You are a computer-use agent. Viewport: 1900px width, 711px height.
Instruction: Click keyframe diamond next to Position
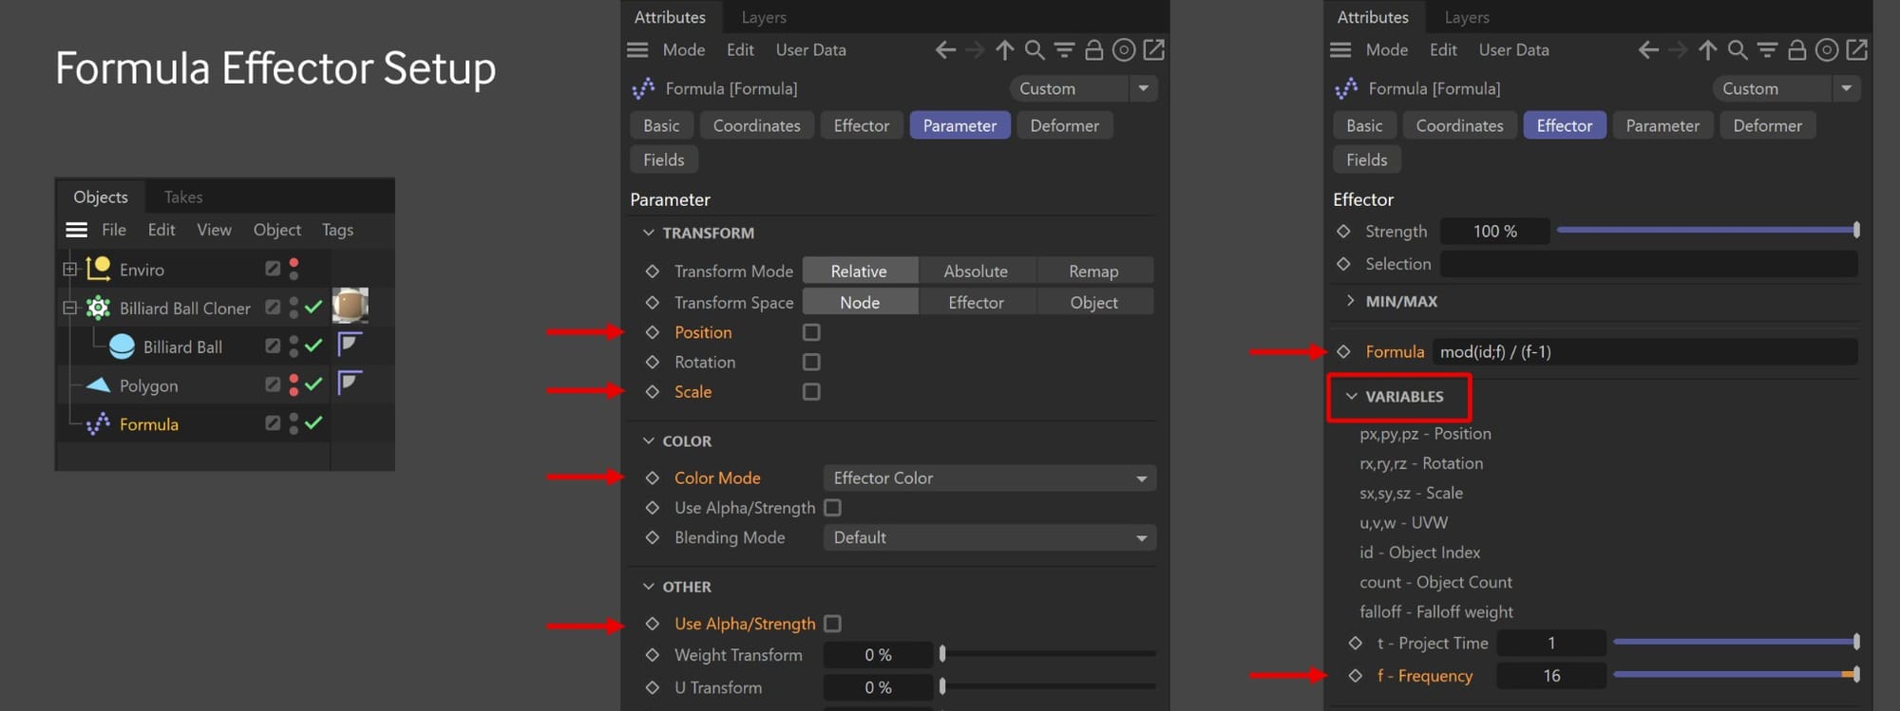point(652,332)
